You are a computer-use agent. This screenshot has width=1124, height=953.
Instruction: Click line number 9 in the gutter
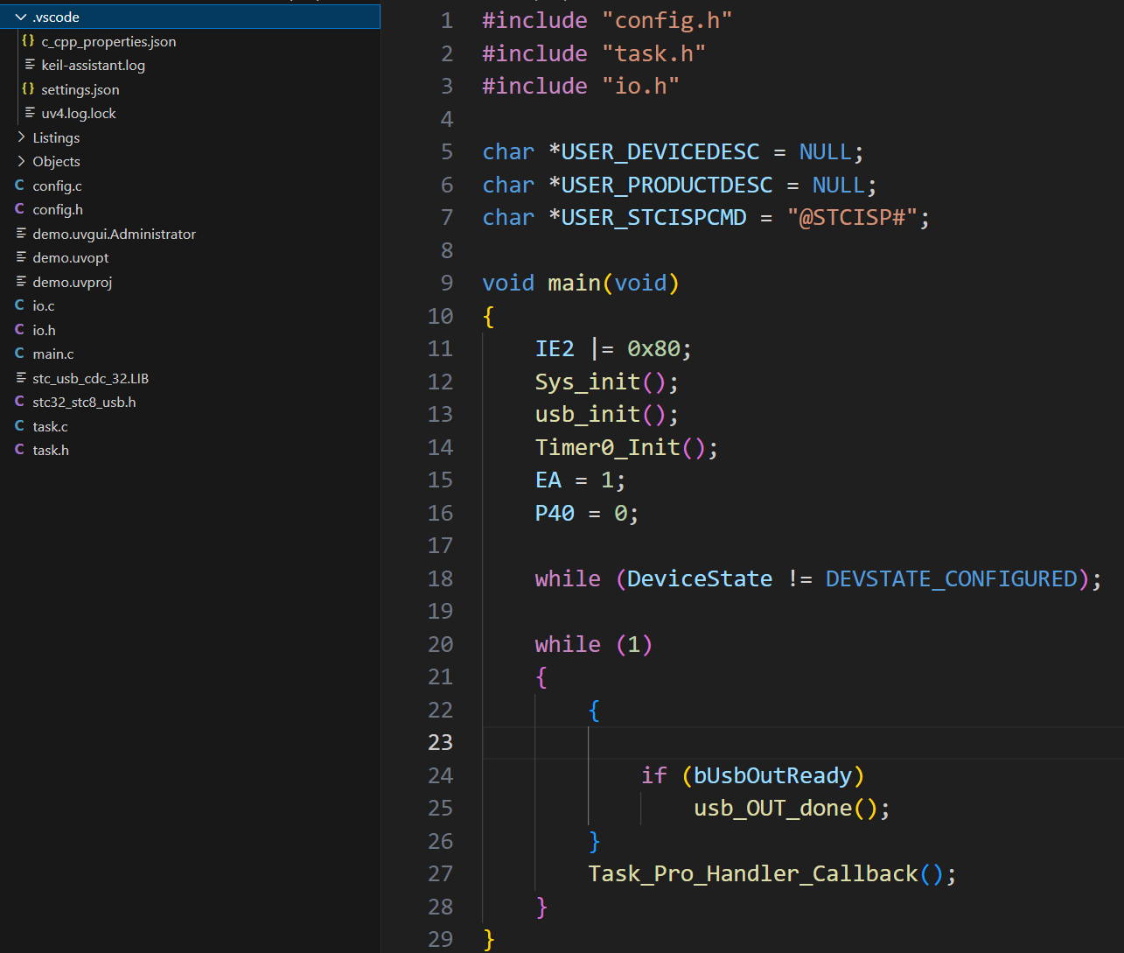pyautogui.click(x=446, y=283)
